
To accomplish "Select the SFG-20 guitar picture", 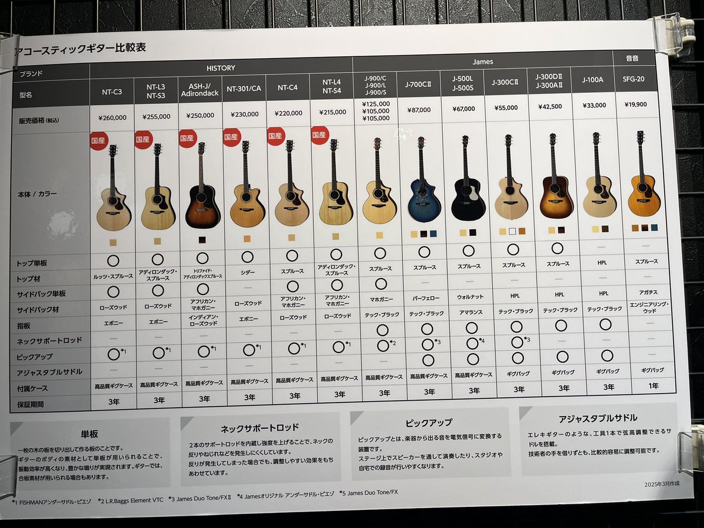I will pyautogui.click(x=643, y=174).
